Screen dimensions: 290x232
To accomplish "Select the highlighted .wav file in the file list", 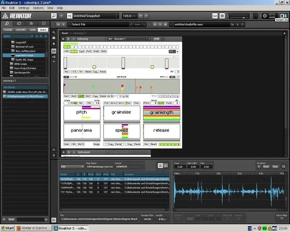I will pos(26,97).
